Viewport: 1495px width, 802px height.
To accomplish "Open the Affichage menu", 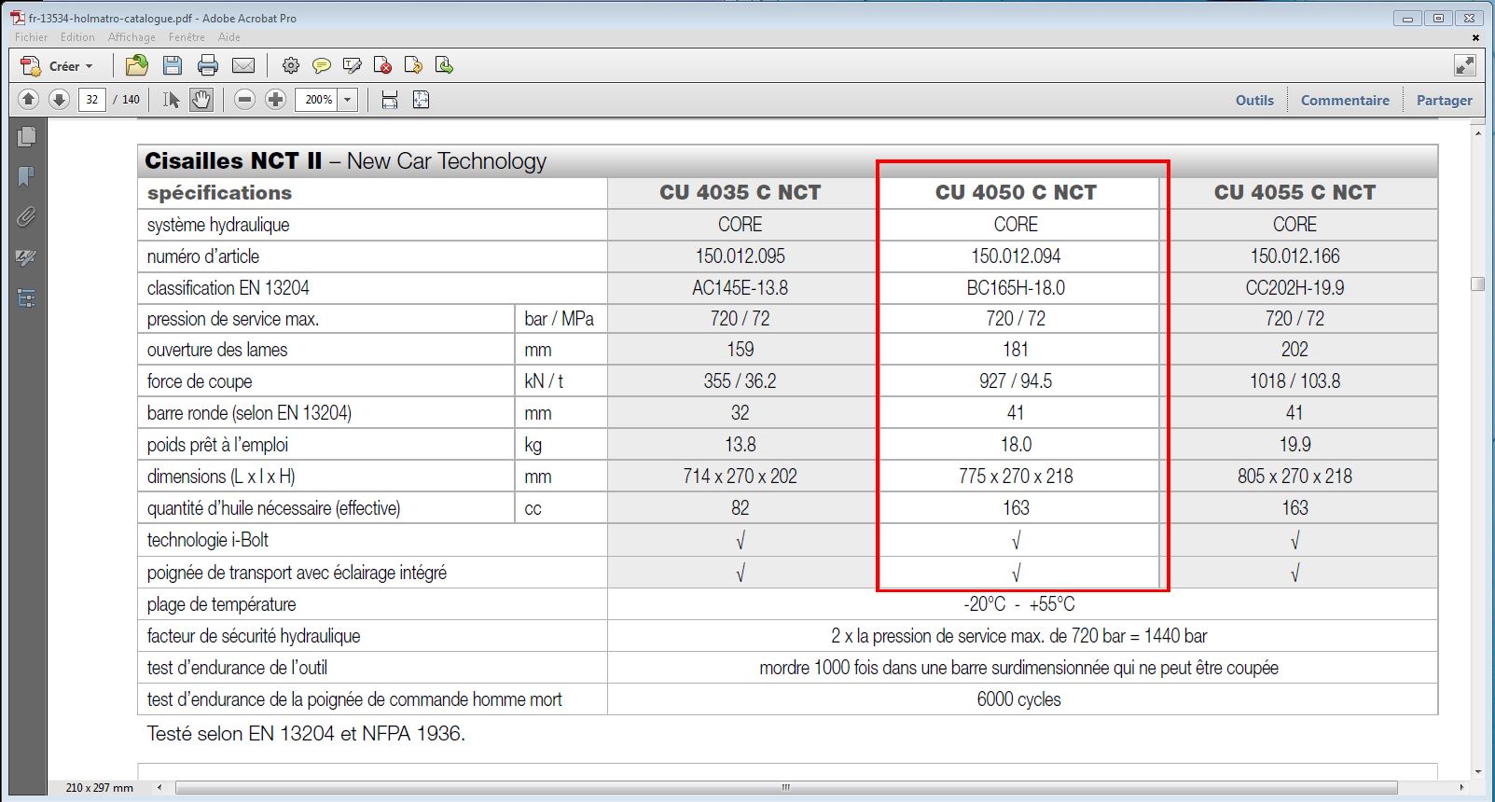I will click(x=132, y=37).
